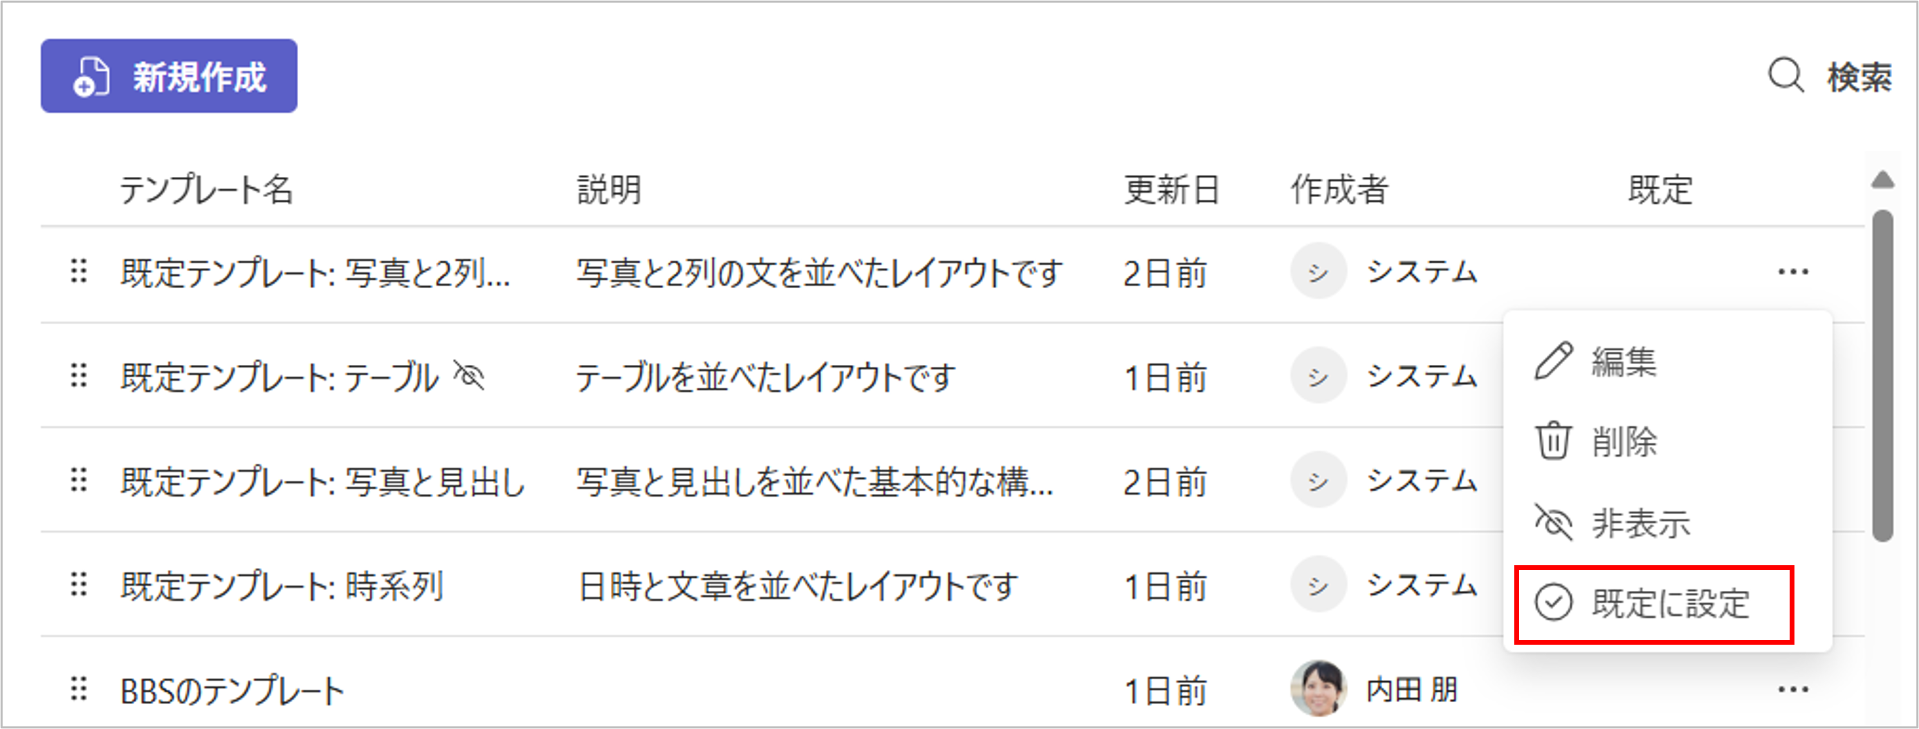Viewport: 1919px width, 729px height.
Task: Click the 検索 search label
Action: (1860, 77)
